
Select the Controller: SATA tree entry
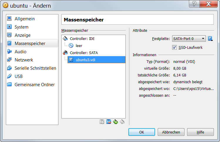click(x=84, y=53)
